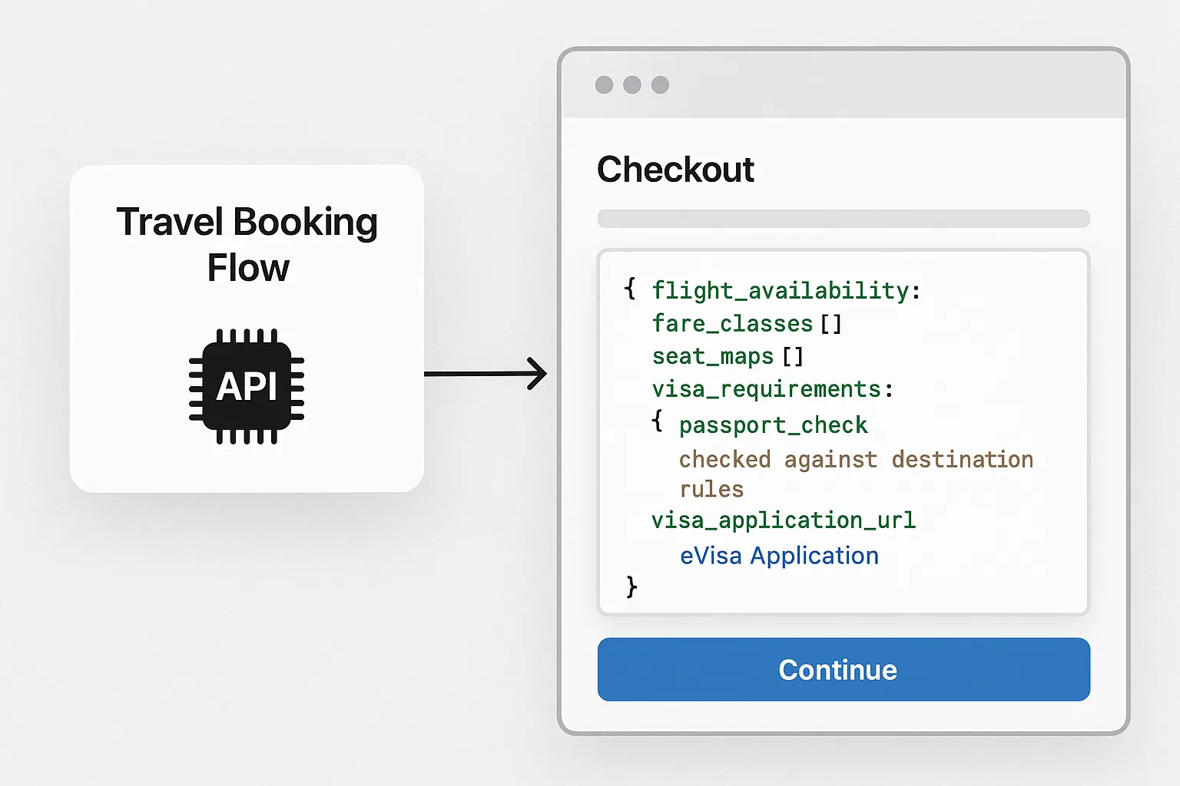Image resolution: width=1180 pixels, height=786 pixels.
Task: Click 'checked against destination rules' text
Action: coord(856,474)
